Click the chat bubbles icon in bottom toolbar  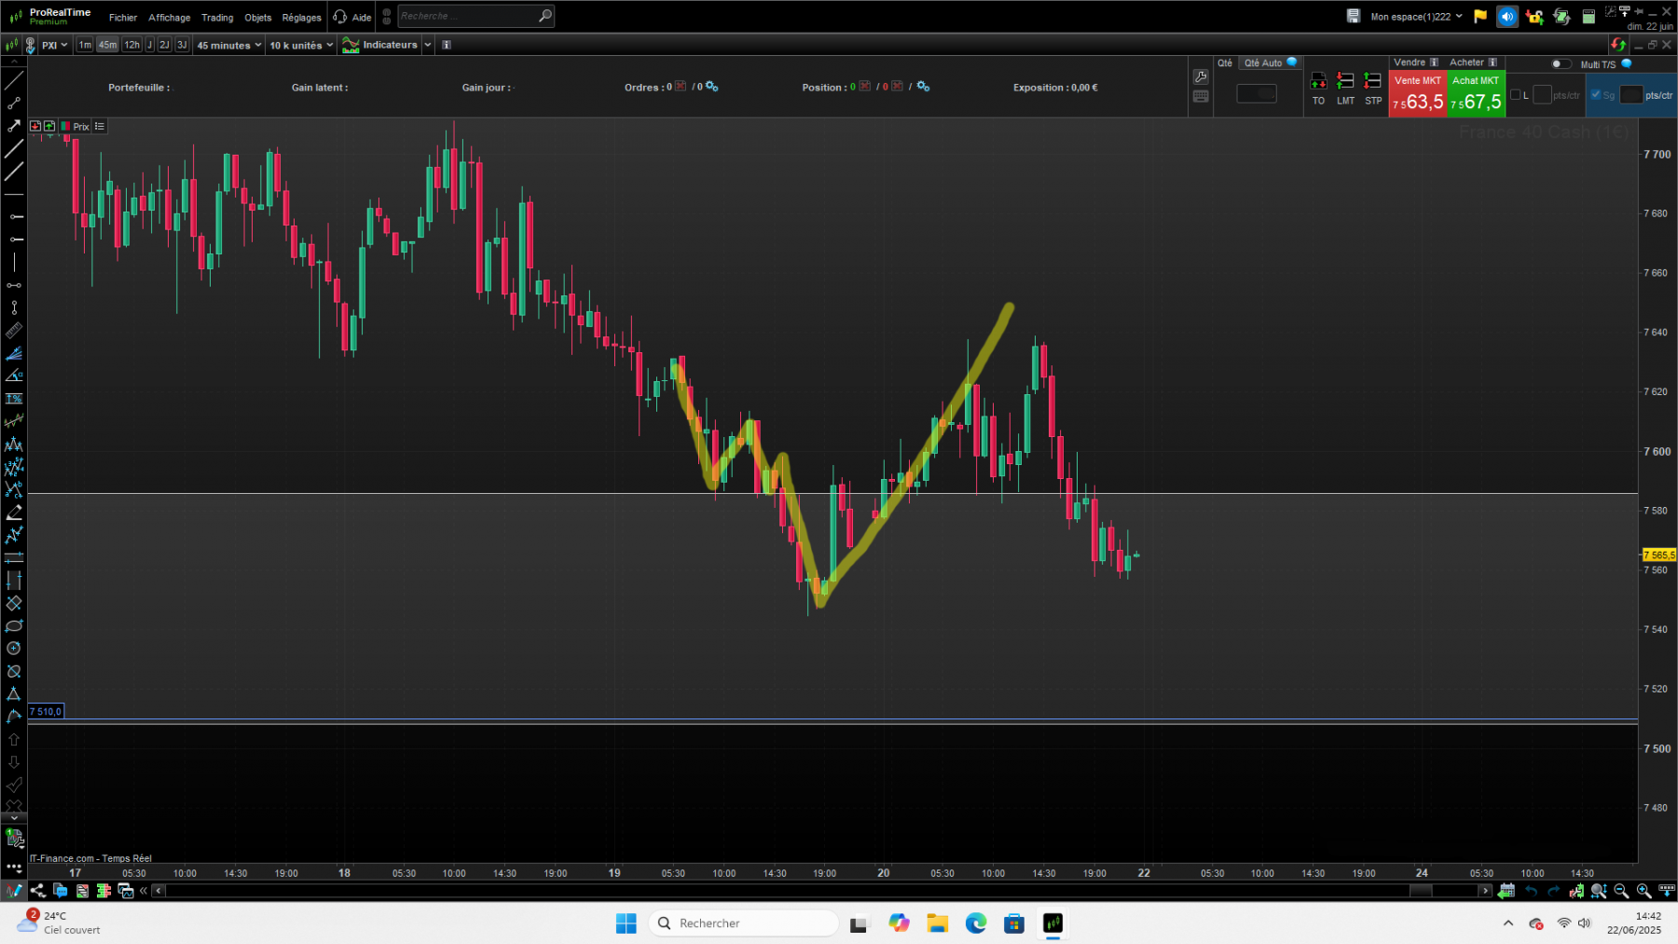tap(61, 891)
